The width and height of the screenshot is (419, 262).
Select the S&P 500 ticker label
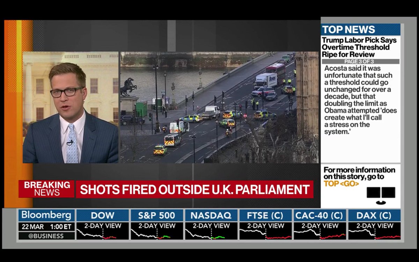tap(157, 215)
